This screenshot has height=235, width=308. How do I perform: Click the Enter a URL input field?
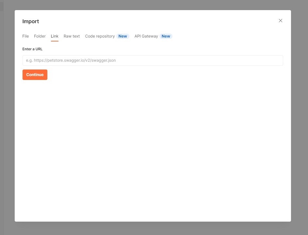[153, 60]
